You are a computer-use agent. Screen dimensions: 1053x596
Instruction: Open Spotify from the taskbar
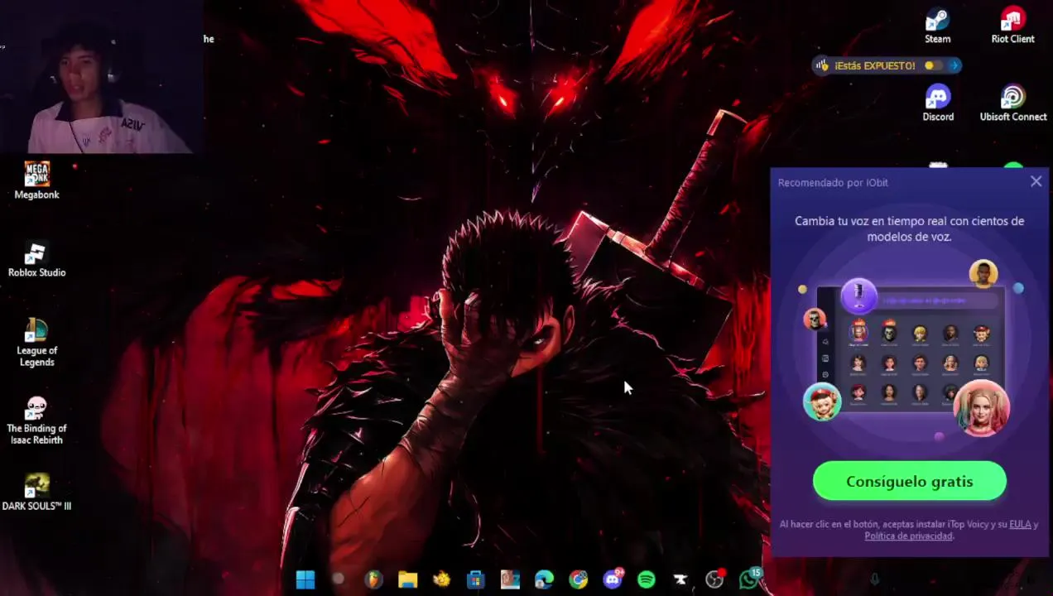[x=647, y=579]
